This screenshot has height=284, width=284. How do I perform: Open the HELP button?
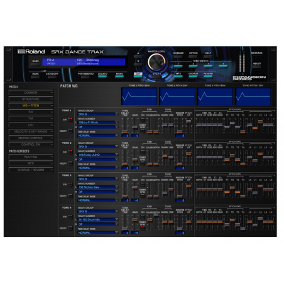click(208, 57)
